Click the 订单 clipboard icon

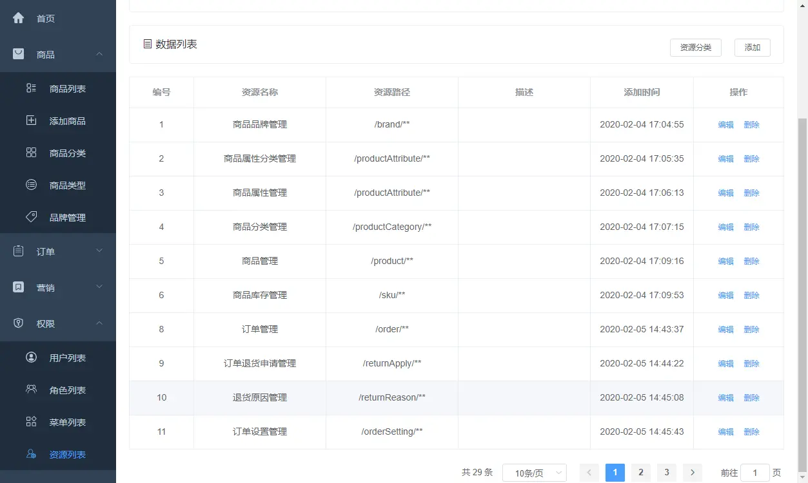pos(19,251)
